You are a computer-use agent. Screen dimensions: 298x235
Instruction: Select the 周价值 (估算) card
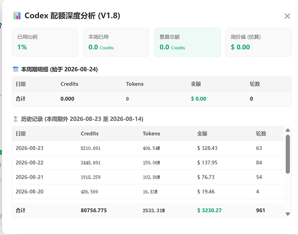(x=258, y=42)
